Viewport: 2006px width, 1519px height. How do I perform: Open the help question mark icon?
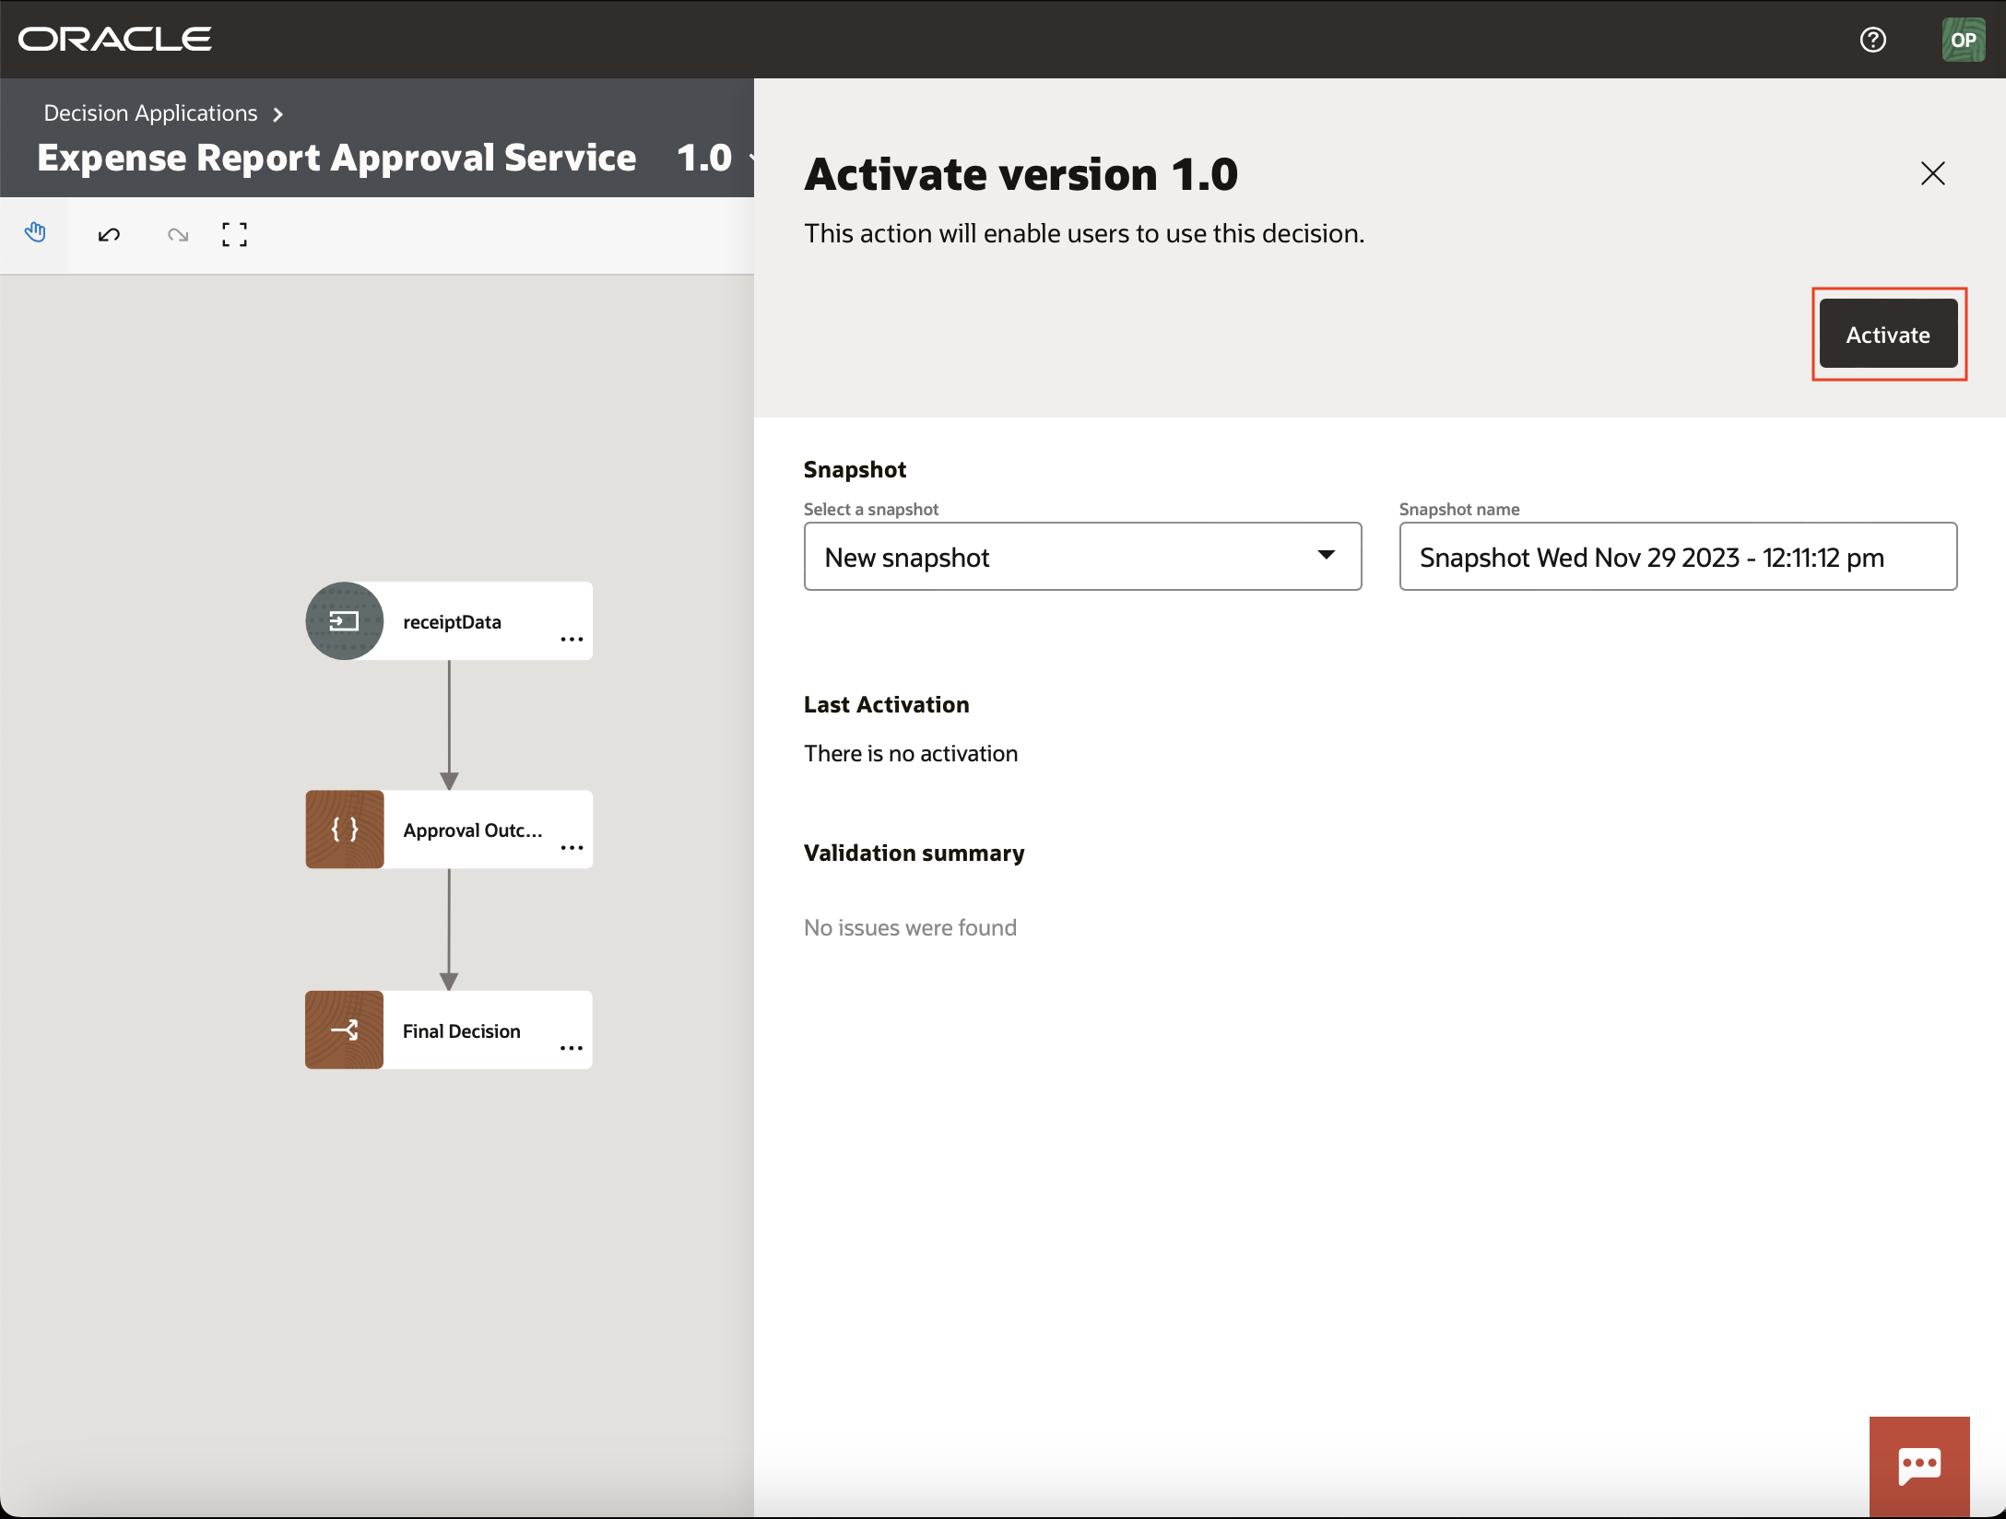(1873, 39)
